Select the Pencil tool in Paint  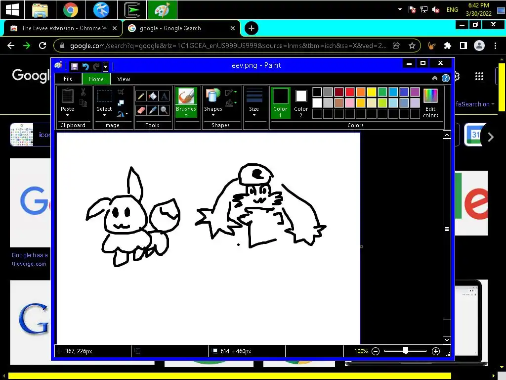coord(141,96)
